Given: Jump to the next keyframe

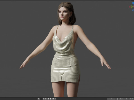Looking at the screenshot, I should tap(53, 99).
